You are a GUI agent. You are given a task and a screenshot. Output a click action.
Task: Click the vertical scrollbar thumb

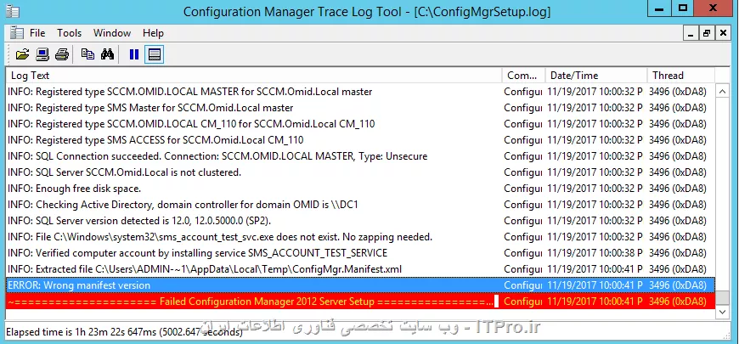[x=723, y=298]
